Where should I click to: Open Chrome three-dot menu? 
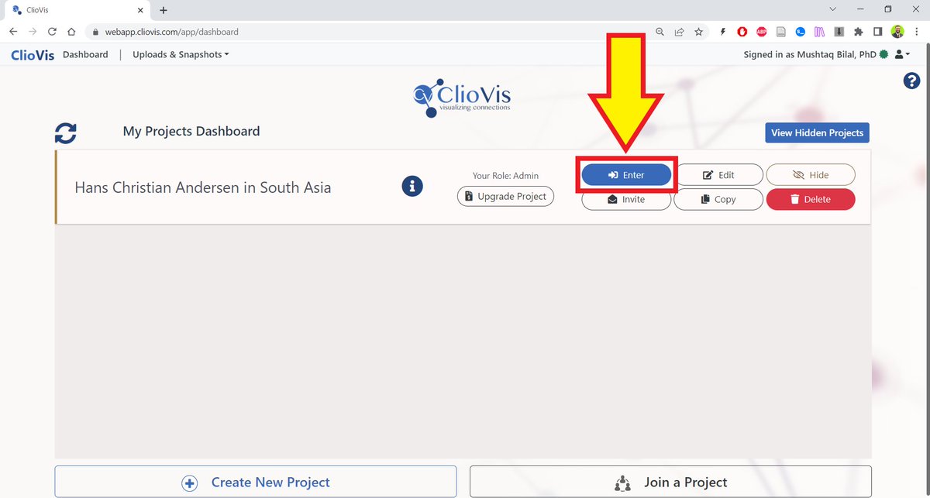coord(917,32)
